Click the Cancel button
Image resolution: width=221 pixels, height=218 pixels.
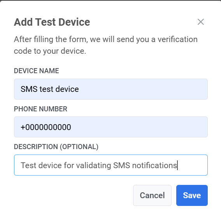[x=152, y=195]
